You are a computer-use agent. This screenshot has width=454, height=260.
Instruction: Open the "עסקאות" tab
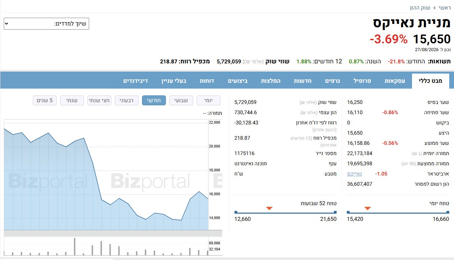coord(395,81)
